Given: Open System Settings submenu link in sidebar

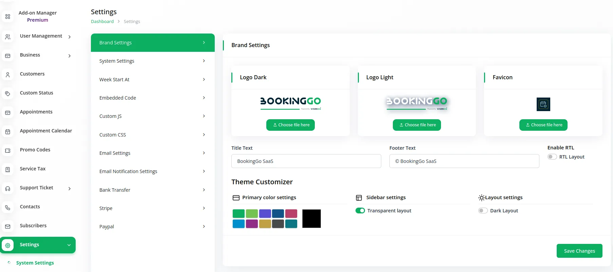Looking at the screenshot, I should [x=35, y=263].
